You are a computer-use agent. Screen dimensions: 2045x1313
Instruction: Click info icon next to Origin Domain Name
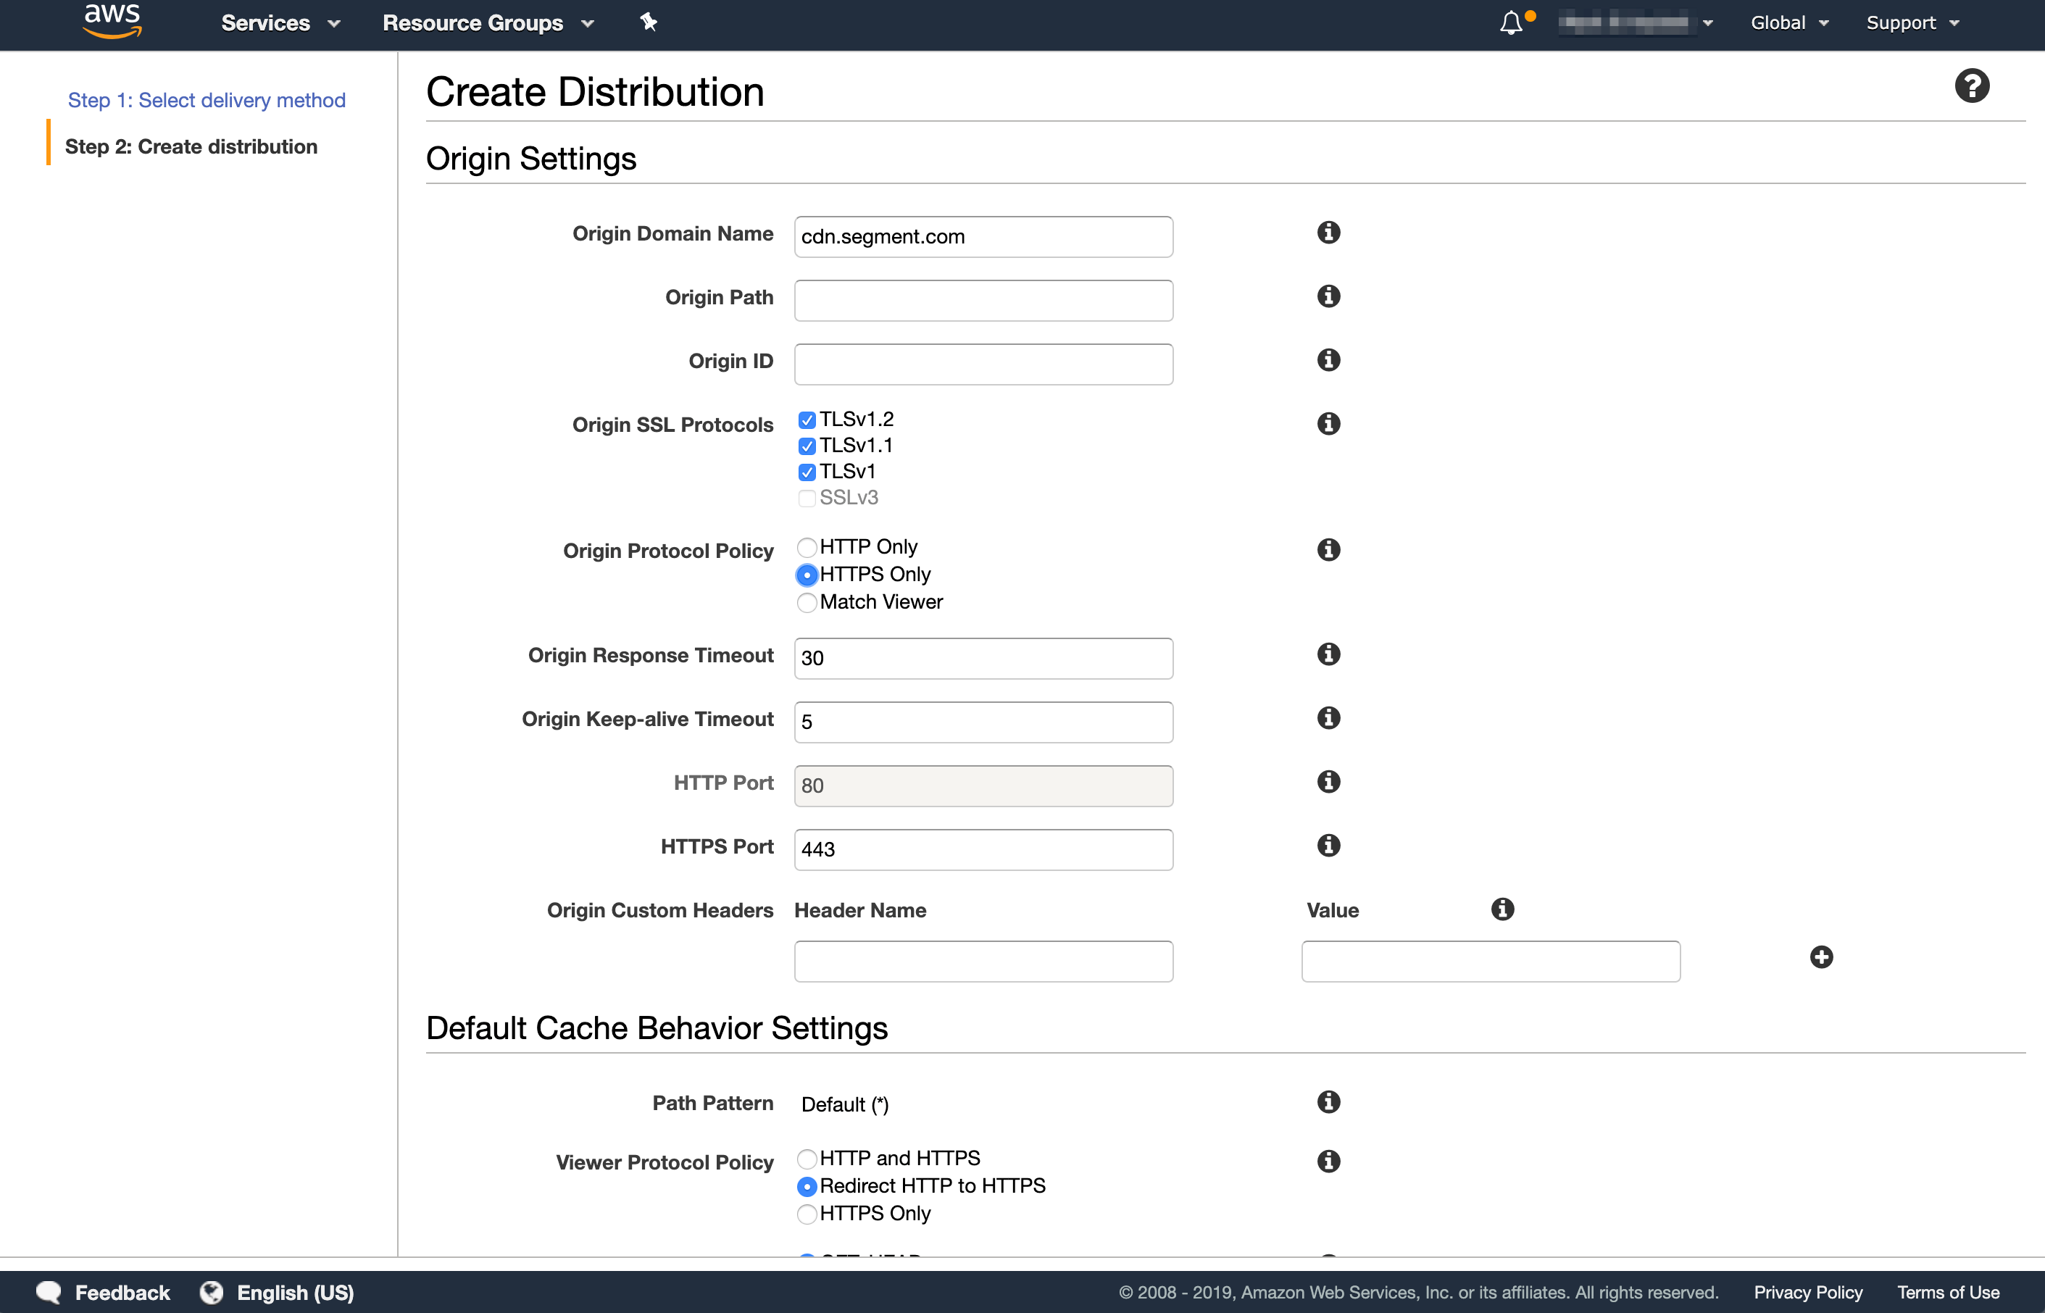1328,233
